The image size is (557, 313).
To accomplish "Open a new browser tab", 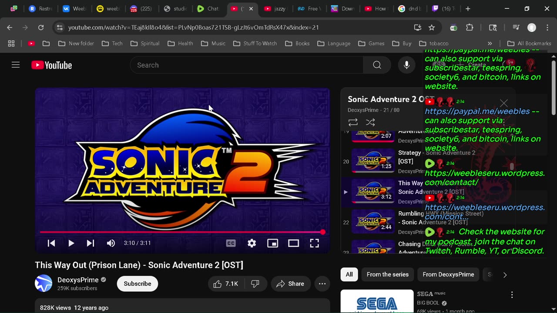I will (468, 9).
